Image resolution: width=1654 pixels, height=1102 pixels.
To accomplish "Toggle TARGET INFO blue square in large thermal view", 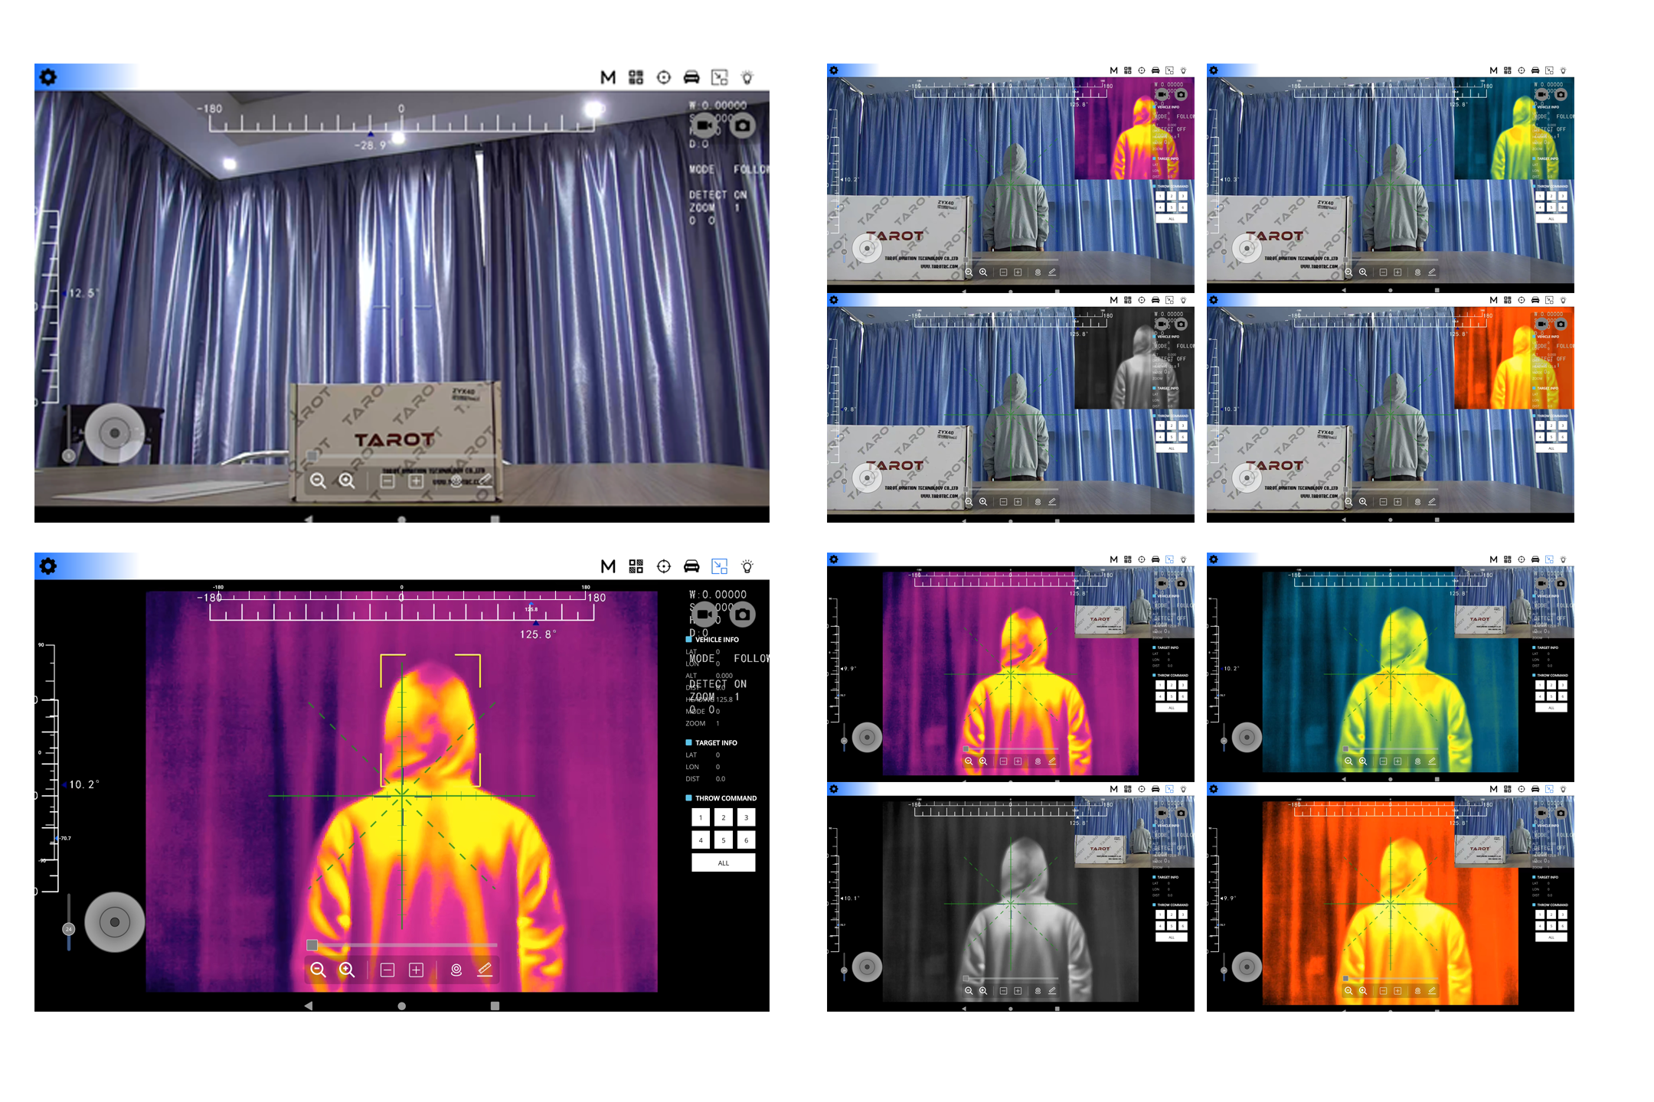I will click(x=688, y=742).
